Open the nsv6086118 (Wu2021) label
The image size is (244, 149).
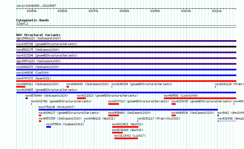click(100, 118)
